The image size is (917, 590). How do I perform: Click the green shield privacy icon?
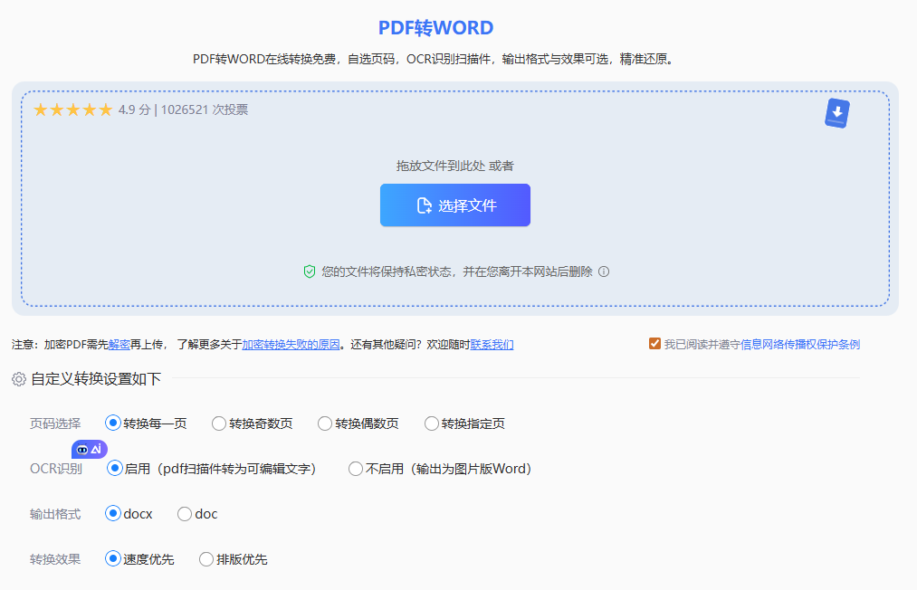(309, 271)
